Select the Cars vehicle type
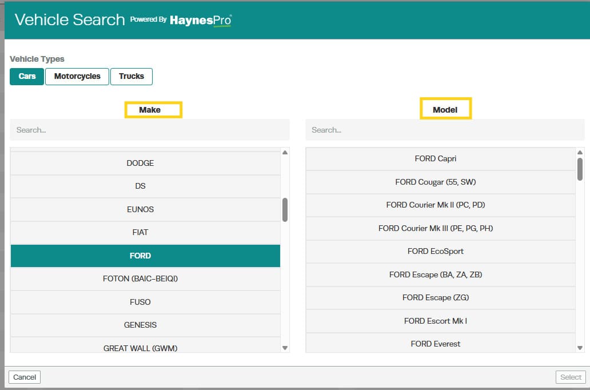The height and width of the screenshot is (390, 590). click(x=27, y=77)
